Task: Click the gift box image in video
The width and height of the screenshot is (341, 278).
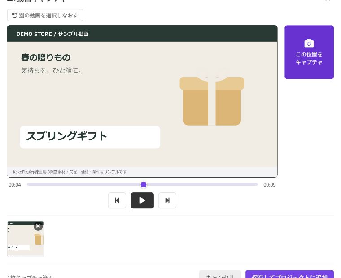Action: click(212, 96)
